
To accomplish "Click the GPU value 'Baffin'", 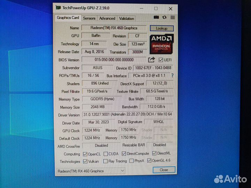I will coord(96,36).
